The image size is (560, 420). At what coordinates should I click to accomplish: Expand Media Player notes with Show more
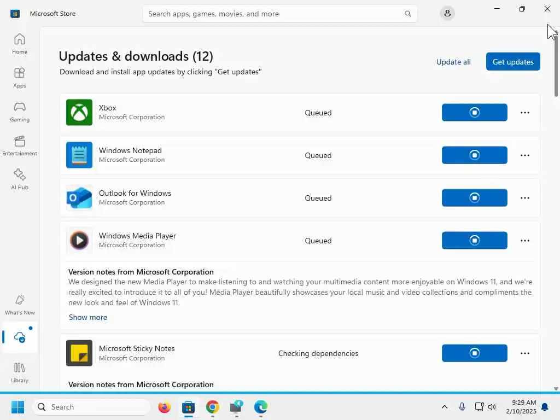tap(88, 317)
